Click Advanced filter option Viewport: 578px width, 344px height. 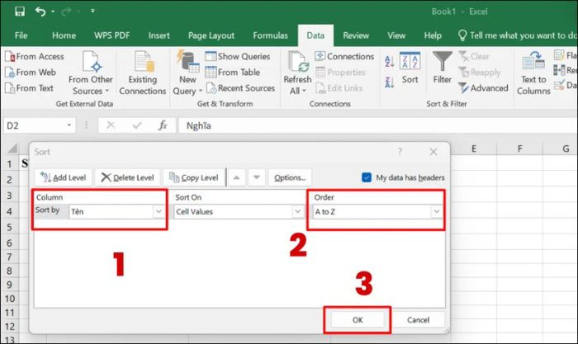pyautogui.click(x=483, y=88)
